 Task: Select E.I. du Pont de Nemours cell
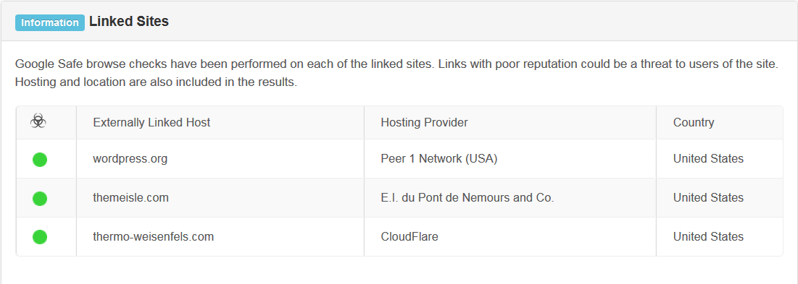467,198
